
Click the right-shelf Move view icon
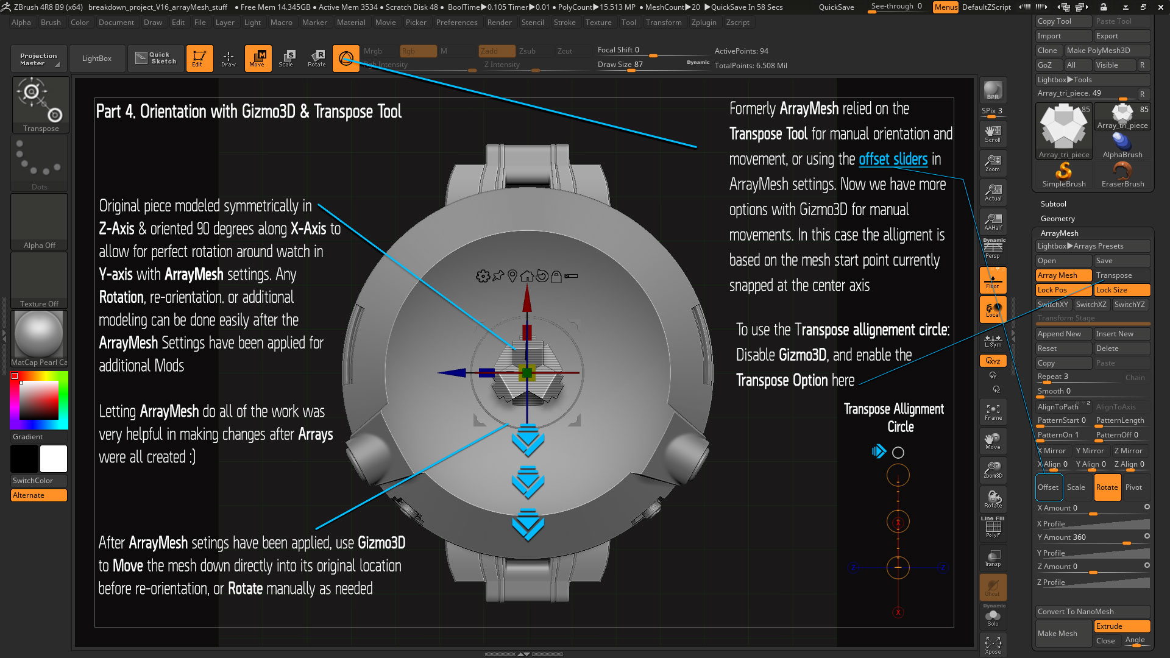point(993,441)
